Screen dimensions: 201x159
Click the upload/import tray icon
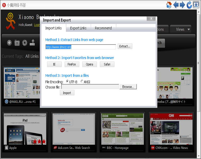tap(32, 43)
